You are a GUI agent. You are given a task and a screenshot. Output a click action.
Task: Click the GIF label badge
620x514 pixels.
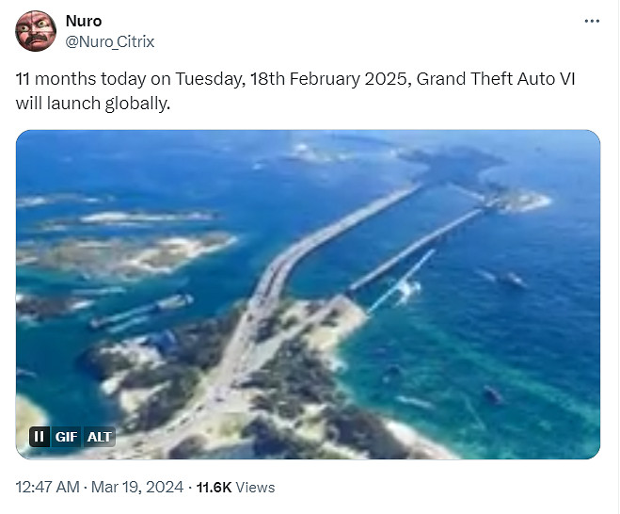66,437
